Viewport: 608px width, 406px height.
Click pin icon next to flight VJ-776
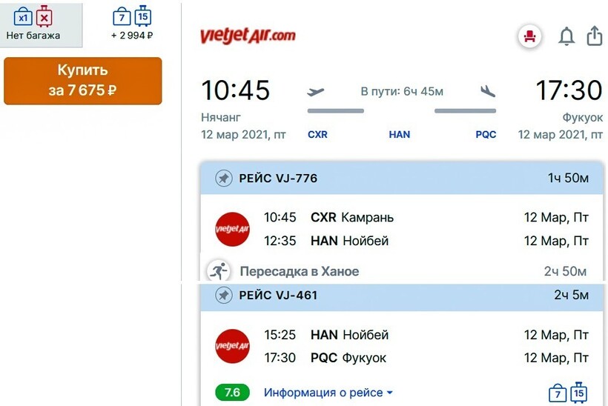click(223, 179)
